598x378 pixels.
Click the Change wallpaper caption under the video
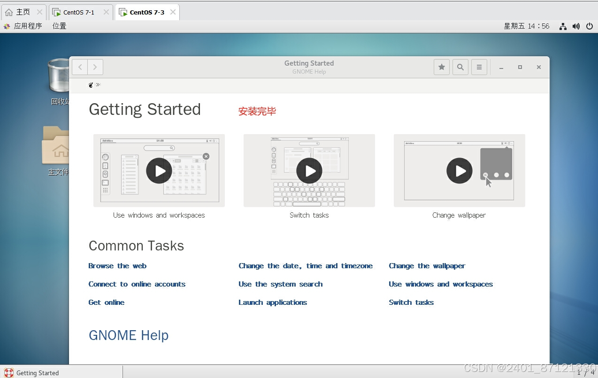[x=459, y=215]
